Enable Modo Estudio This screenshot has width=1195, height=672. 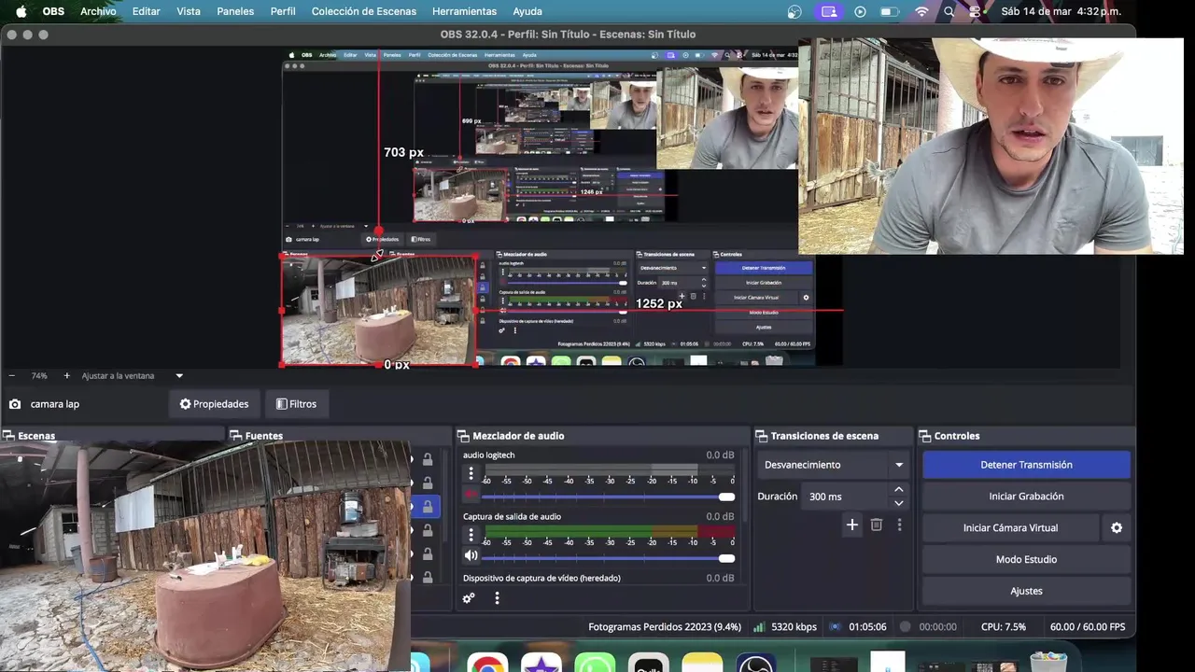coord(1026,560)
